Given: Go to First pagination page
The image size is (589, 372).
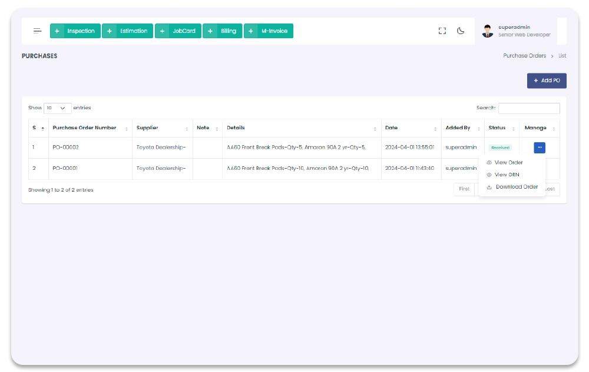Looking at the screenshot, I should click(x=464, y=189).
